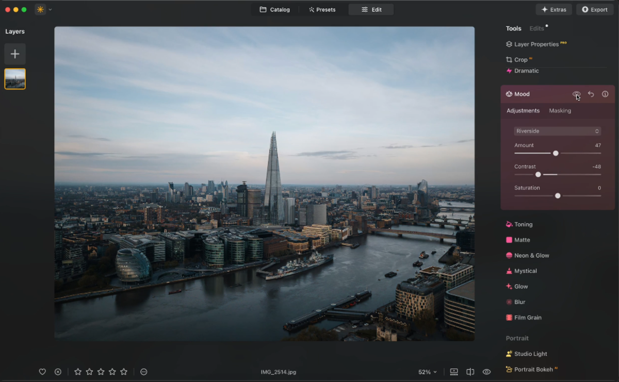Select the Toning tool
The image size is (619, 382).
523,224
